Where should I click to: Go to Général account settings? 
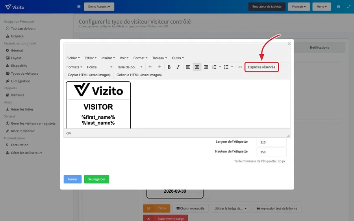pyautogui.click(x=14, y=50)
